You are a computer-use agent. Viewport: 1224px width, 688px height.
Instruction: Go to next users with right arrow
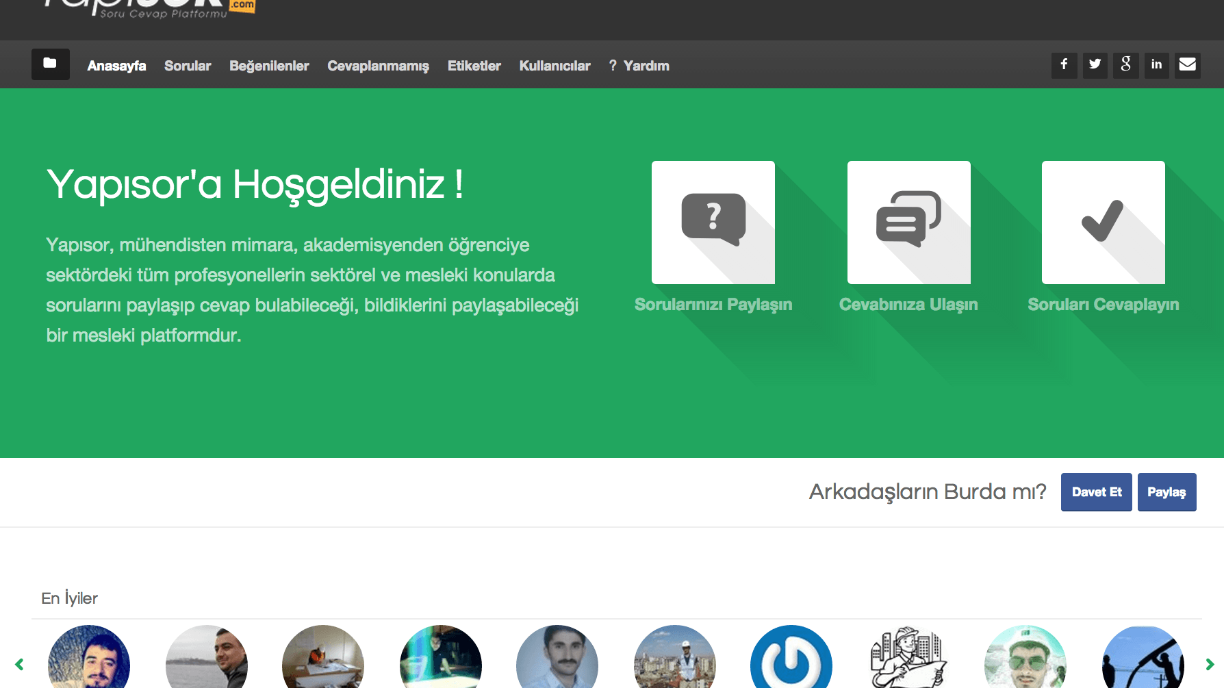pos(1210,664)
